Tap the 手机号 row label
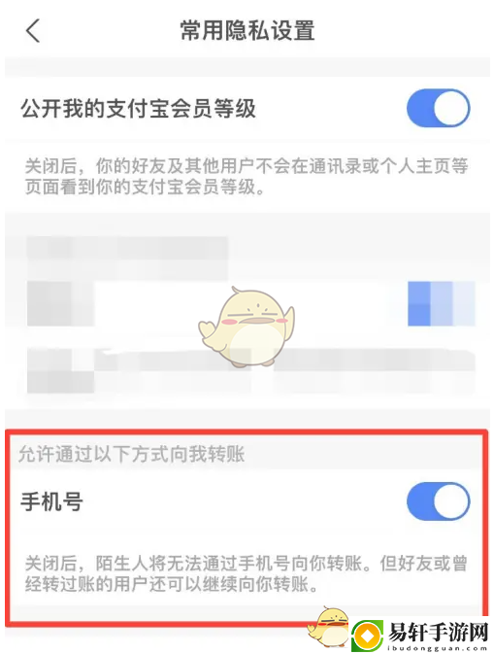Image resolution: width=494 pixels, height=654 pixels. click(51, 501)
